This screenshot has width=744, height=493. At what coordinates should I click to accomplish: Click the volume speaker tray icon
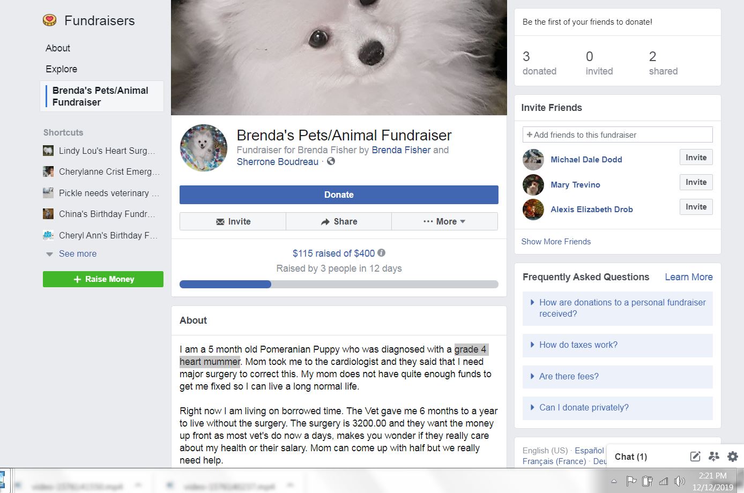click(x=680, y=481)
